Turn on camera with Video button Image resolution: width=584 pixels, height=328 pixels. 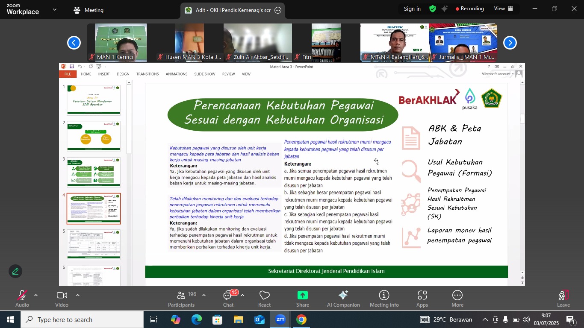tap(62, 299)
